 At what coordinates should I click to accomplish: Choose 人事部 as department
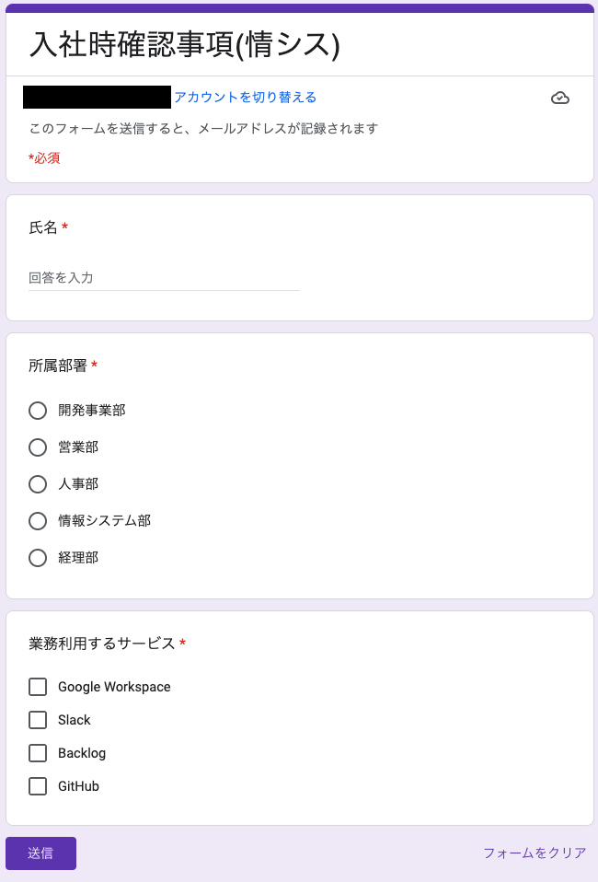(x=38, y=484)
